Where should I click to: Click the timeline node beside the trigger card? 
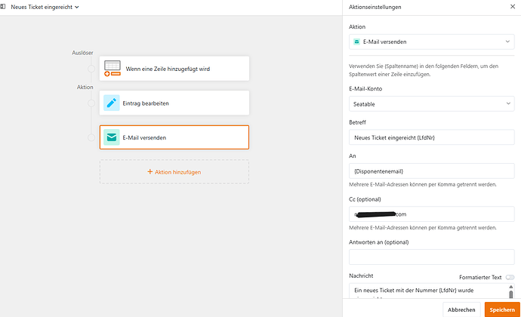tap(91, 69)
